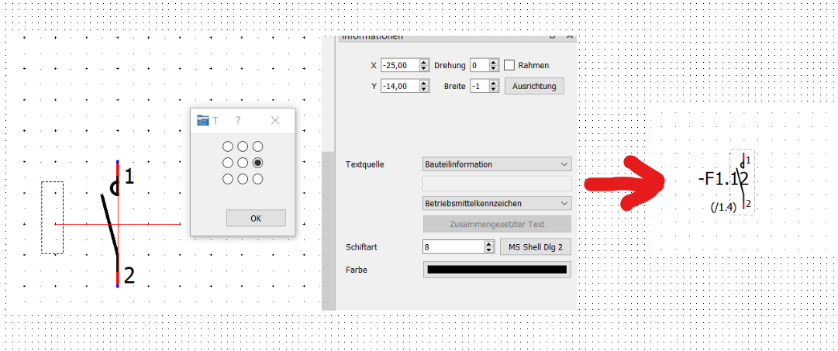Click the folder icon in dialog title
The width and height of the screenshot is (838, 351).
pyautogui.click(x=202, y=121)
